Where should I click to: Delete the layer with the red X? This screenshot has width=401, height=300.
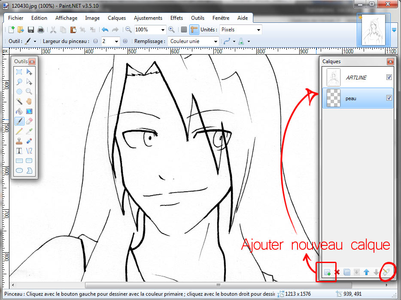tap(337, 272)
